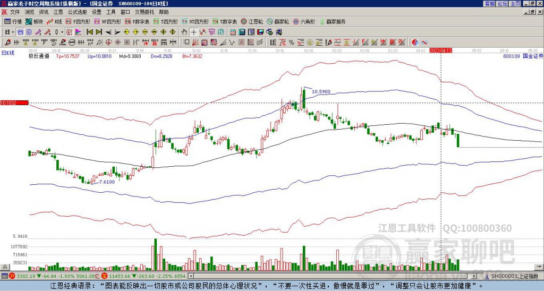The height and width of the screenshot is (291, 544).
Task: Open the 帮助 menu
Action: click(164, 12)
